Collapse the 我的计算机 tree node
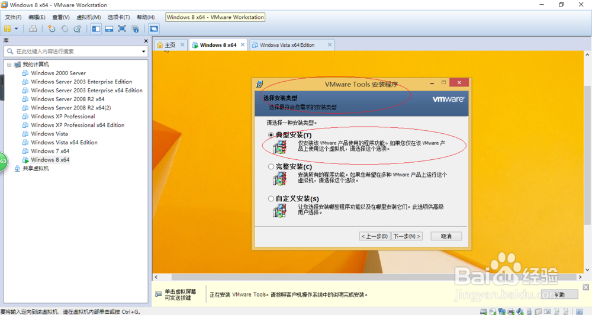The height and width of the screenshot is (315, 592). [x=9, y=65]
